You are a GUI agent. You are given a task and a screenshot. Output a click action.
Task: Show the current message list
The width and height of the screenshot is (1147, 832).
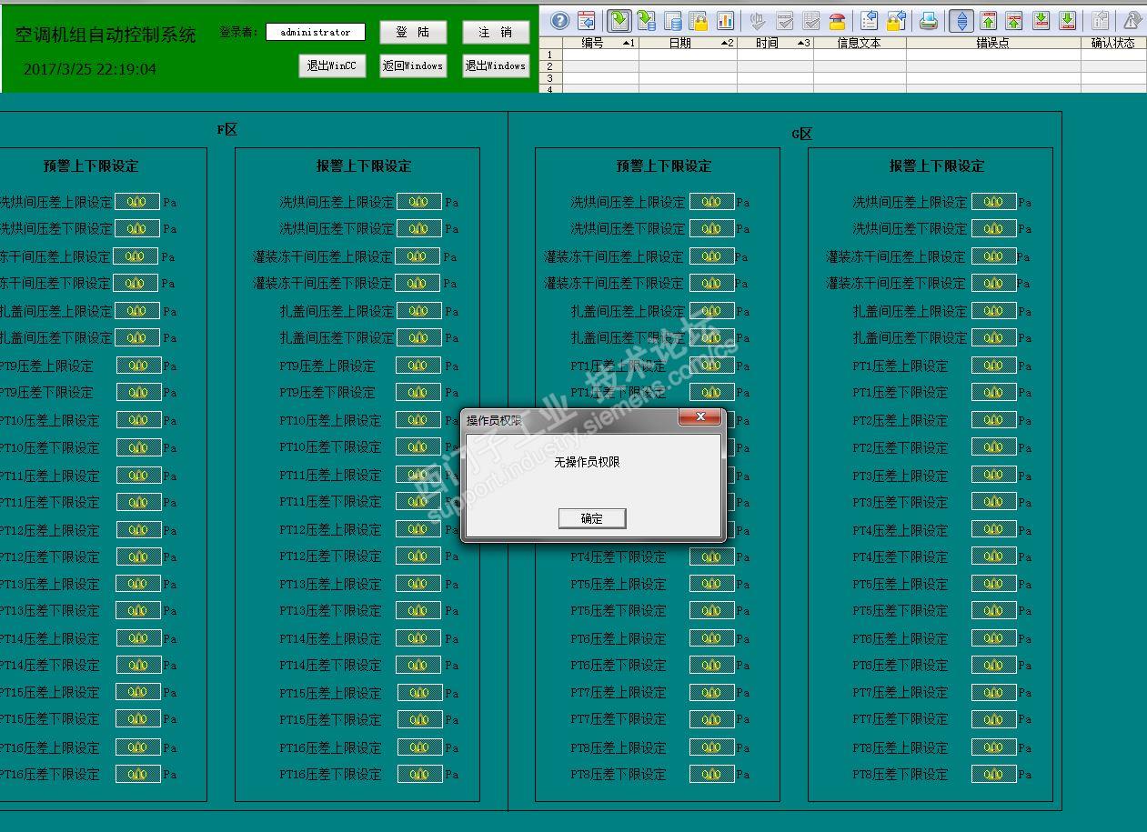tap(619, 20)
